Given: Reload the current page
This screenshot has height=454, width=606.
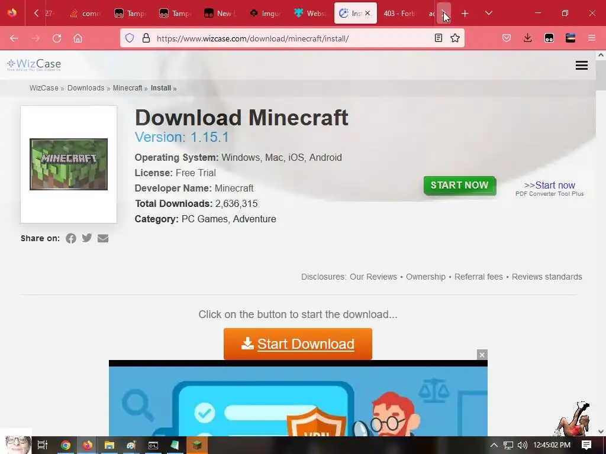Looking at the screenshot, I should pyautogui.click(x=57, y=38).
